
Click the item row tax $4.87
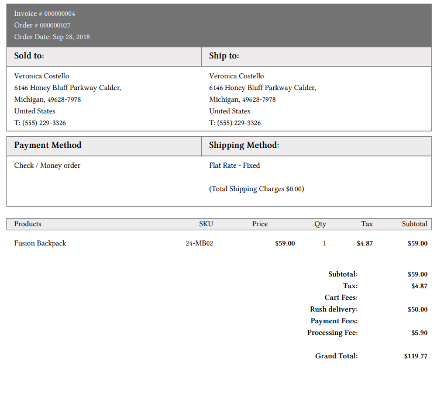(364, 243)
